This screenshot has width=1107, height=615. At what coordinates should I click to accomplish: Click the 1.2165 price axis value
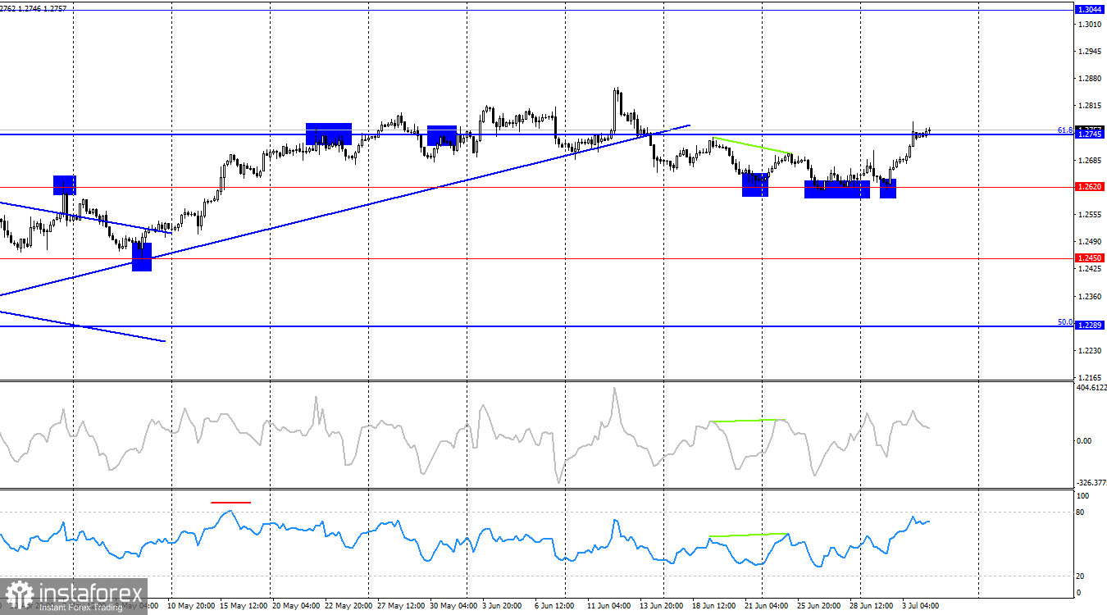1090,377
